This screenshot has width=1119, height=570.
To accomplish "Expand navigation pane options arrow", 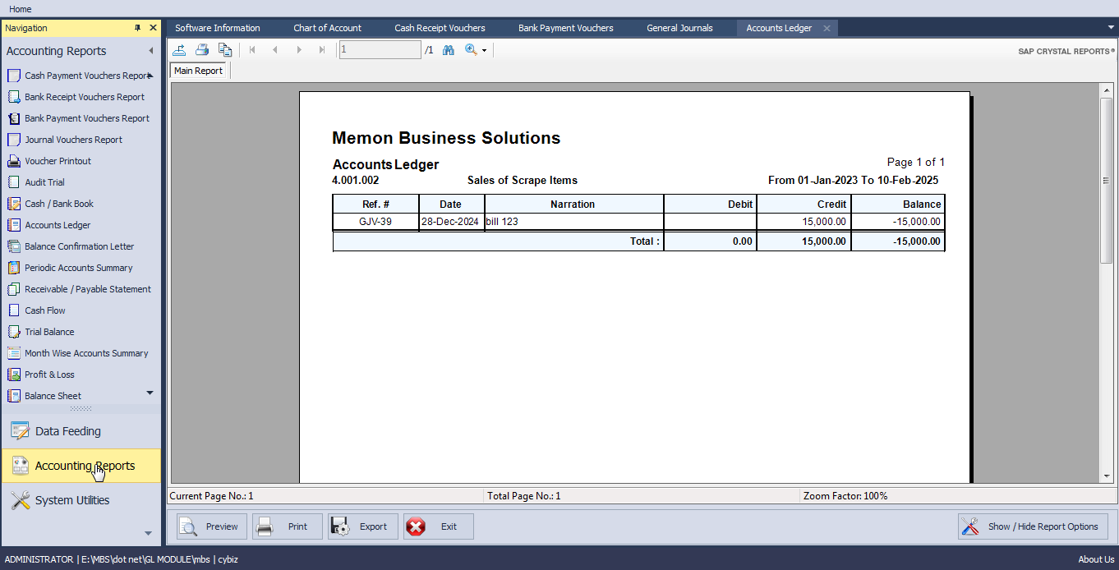I will click(x=148, y=533).
